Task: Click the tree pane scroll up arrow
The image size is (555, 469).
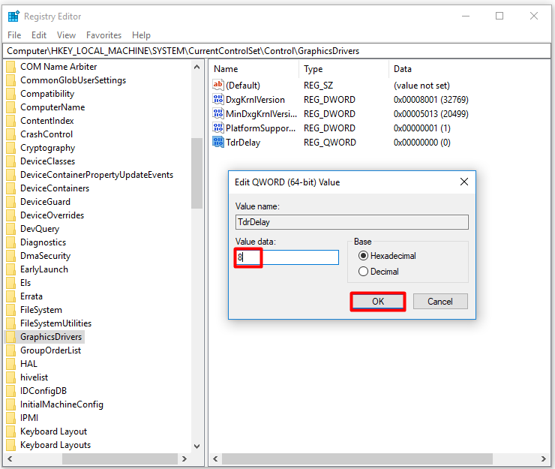Action: pos(196,67)
